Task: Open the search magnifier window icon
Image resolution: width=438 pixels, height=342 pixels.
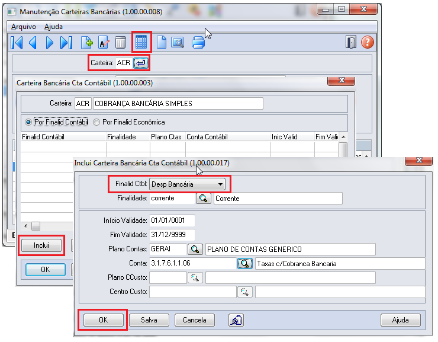Action: point(178,43)
